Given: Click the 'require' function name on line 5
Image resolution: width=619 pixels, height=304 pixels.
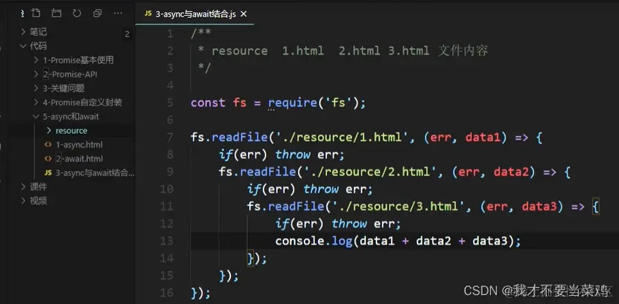Looking at the screenshot, I should (x=293, y=103).
